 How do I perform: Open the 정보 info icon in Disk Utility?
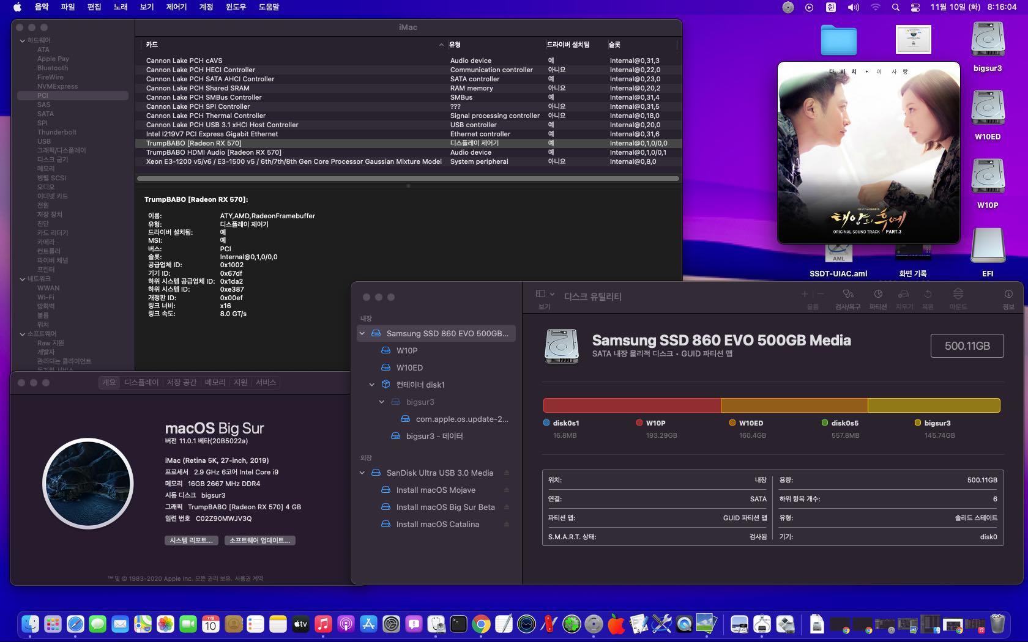pyautogui.click(x=1008, y=294)
